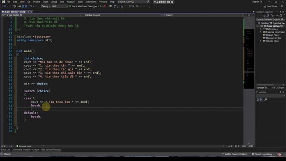Click Add to Source Control button

coord(235,154)
